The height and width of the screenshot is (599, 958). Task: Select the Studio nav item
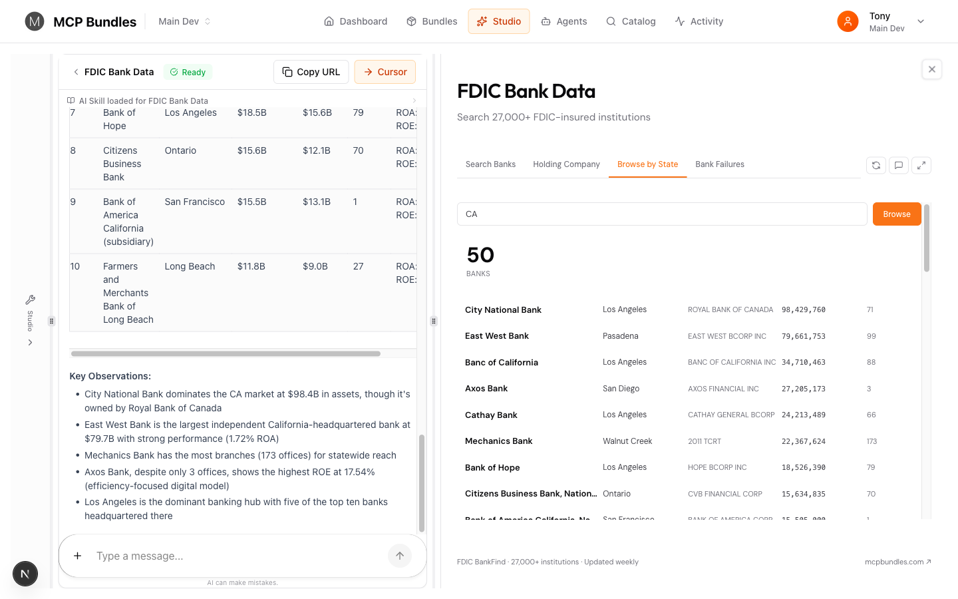(499, 21)
